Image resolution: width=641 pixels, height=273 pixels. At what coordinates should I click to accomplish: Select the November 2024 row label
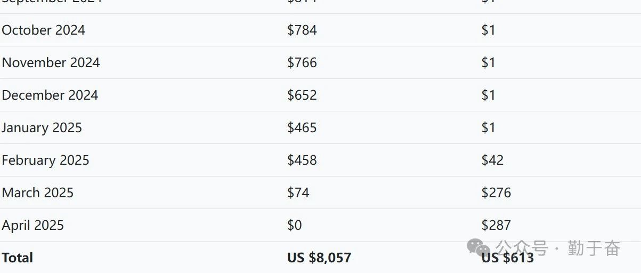(51, 63)
